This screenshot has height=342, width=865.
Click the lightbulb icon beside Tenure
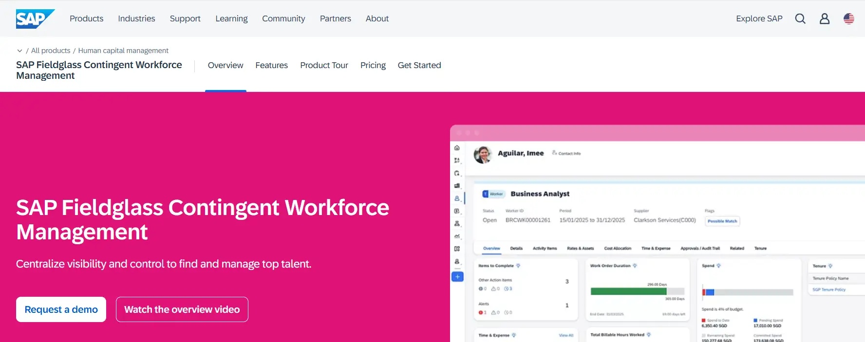pyautogui.click(x=830, y=266)
